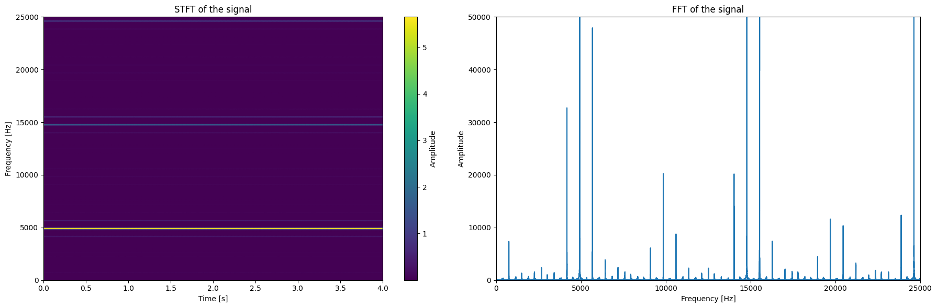Click the STFT 'Time [s]' axis label
Image resolution: width=937 pixels, height=308 pixels.
click(x=213, y=299)
